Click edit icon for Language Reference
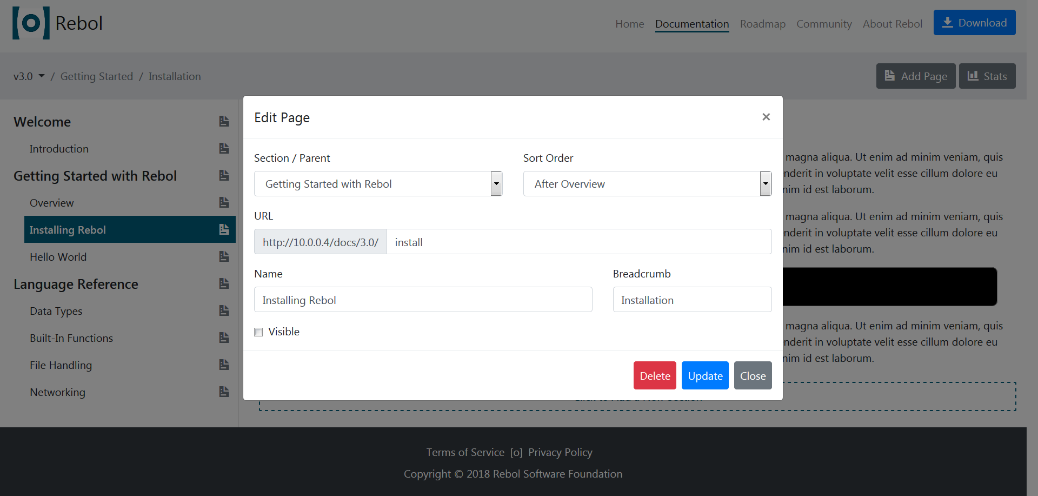Viewport: 1038px width, 496px height. tap(224, 283)
